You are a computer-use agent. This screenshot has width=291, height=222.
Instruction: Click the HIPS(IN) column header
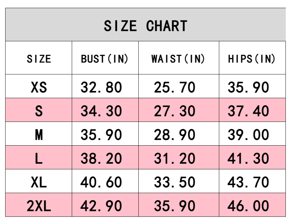(252, 59)
